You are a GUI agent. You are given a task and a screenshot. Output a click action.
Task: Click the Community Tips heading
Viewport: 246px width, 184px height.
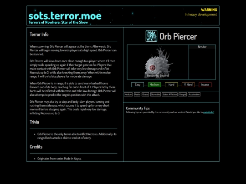tap(138, 108)
